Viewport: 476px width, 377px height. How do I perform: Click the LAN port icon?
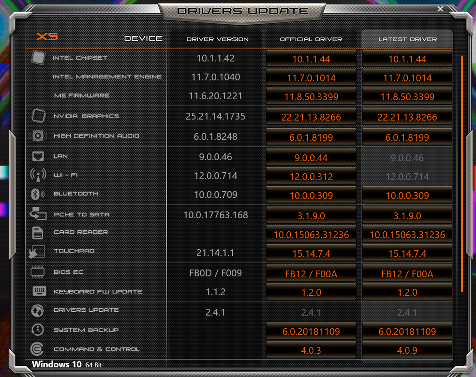point(38,156)
